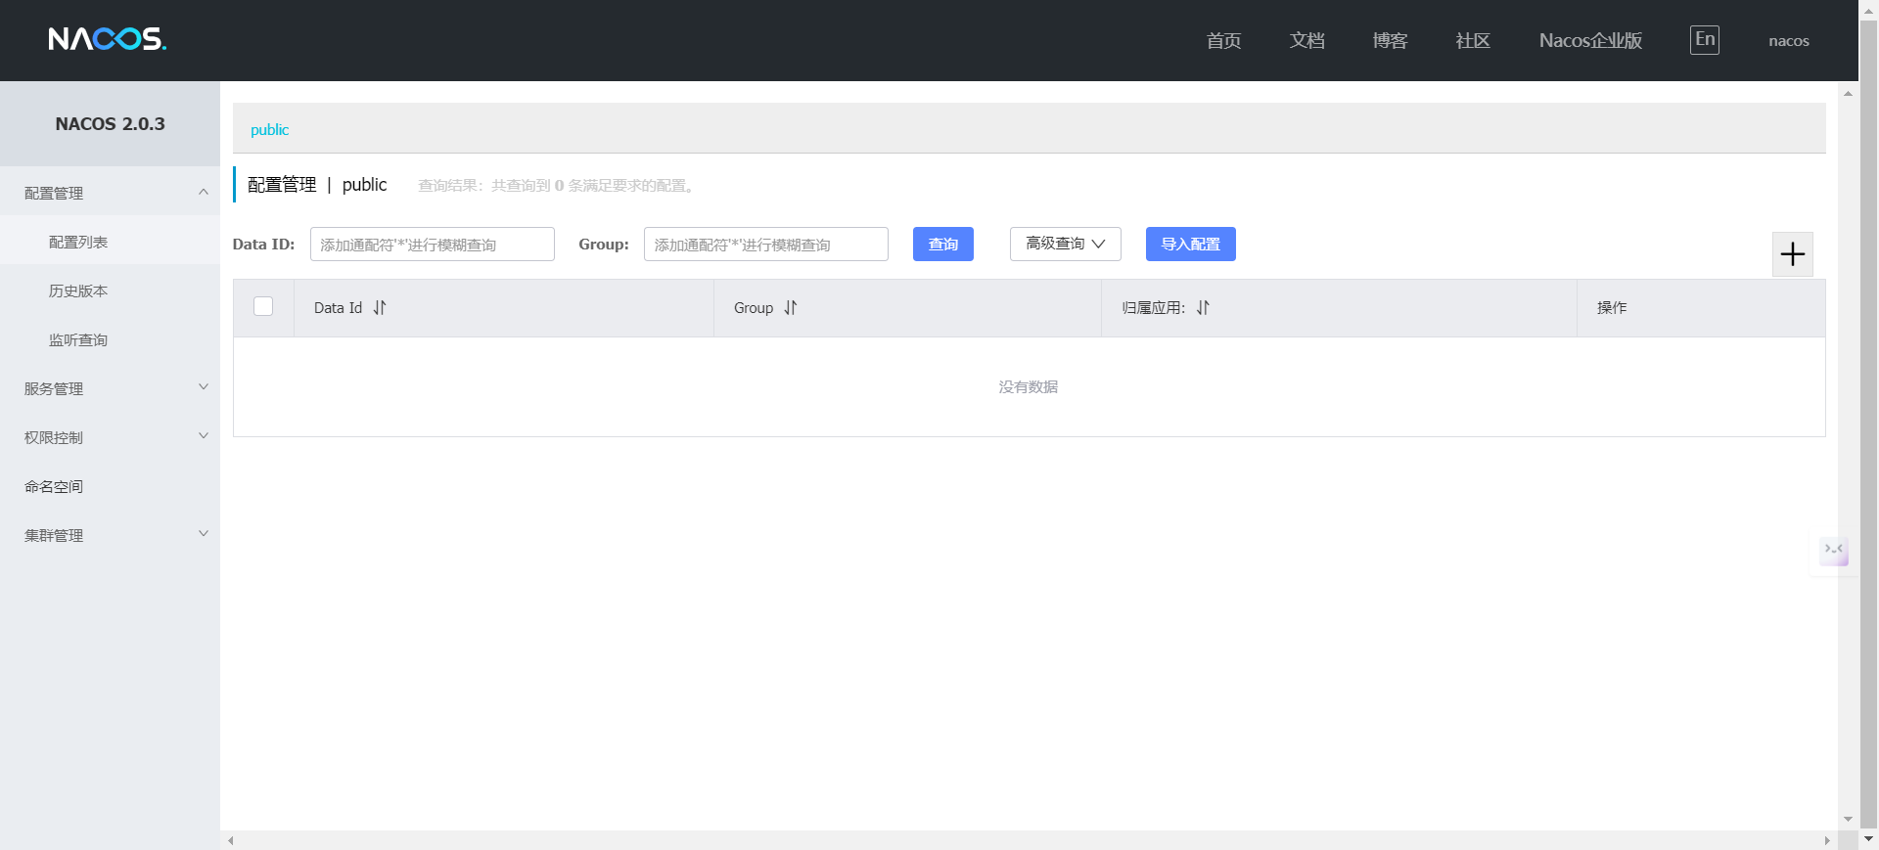Select 监听查询 in the sidebar

tap(78, 339)
